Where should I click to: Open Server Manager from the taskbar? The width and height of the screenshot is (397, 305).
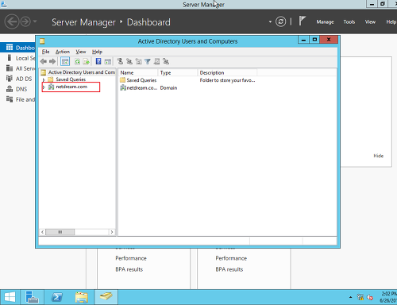[32, 297]
